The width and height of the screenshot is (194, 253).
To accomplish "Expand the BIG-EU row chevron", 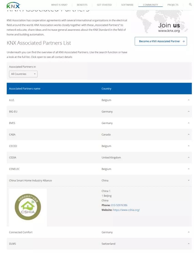I will (x=189, y=111).
